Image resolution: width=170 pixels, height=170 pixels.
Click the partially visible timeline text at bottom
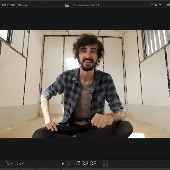[x=40, y=169]
